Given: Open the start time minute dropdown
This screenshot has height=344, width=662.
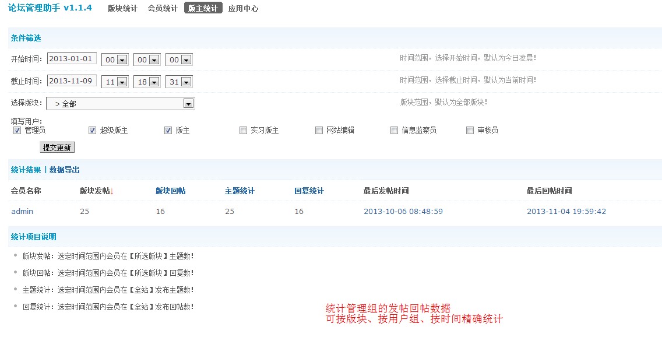Looking at the screenshot, I should point(146,59).
